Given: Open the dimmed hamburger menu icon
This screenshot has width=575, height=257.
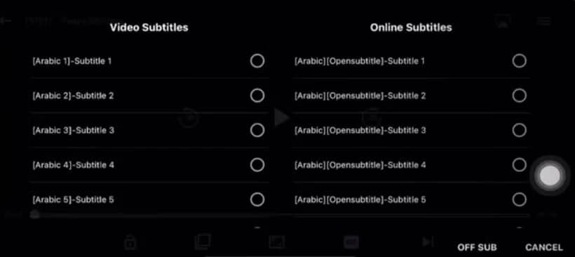Looking at the screenshot, I should tap(544, 21).
